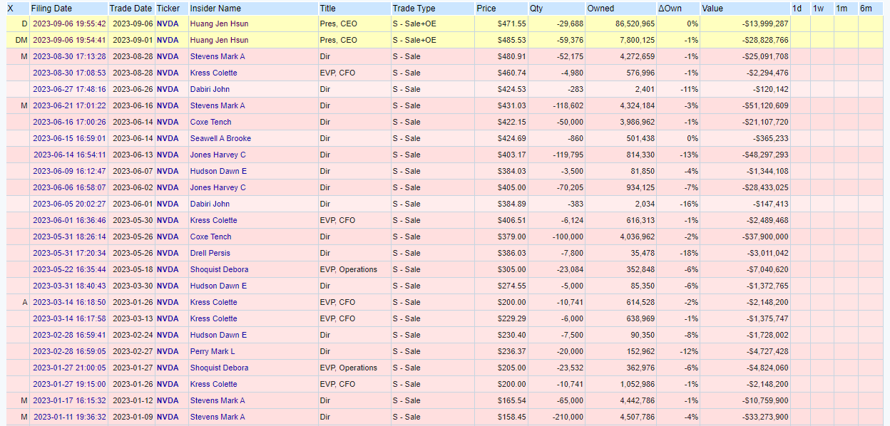Open Huang Jen Hsun in the 2023-09-06 trade row

219,24
